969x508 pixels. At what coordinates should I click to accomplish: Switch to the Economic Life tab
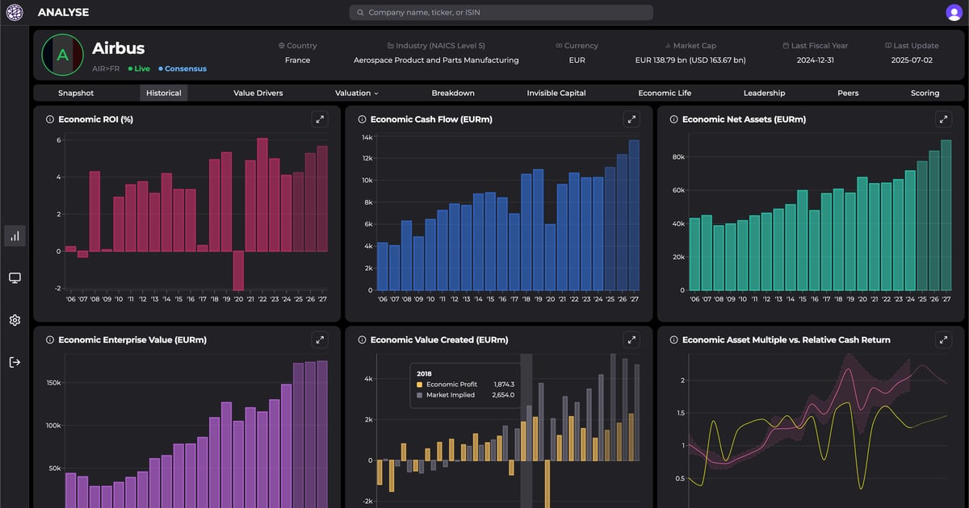(x=665, y=94)
